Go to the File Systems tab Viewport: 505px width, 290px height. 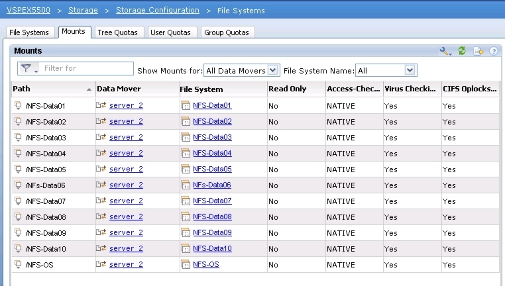point(29,32)
